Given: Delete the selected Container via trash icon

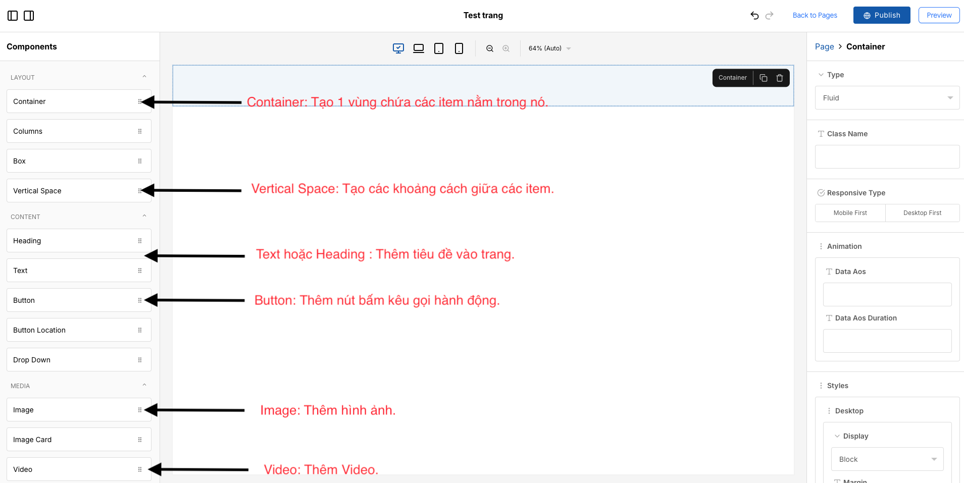Looking at the screenshot, I should tap(780, 78).
